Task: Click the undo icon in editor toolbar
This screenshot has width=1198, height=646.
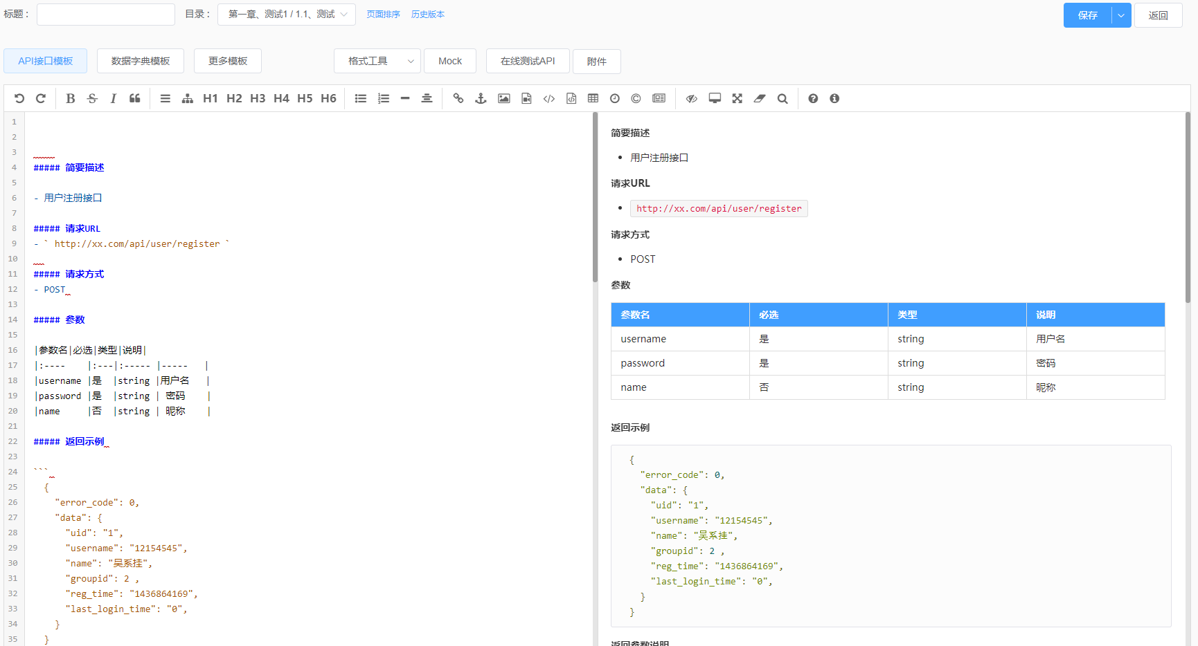Action: (x=19, y=98)
